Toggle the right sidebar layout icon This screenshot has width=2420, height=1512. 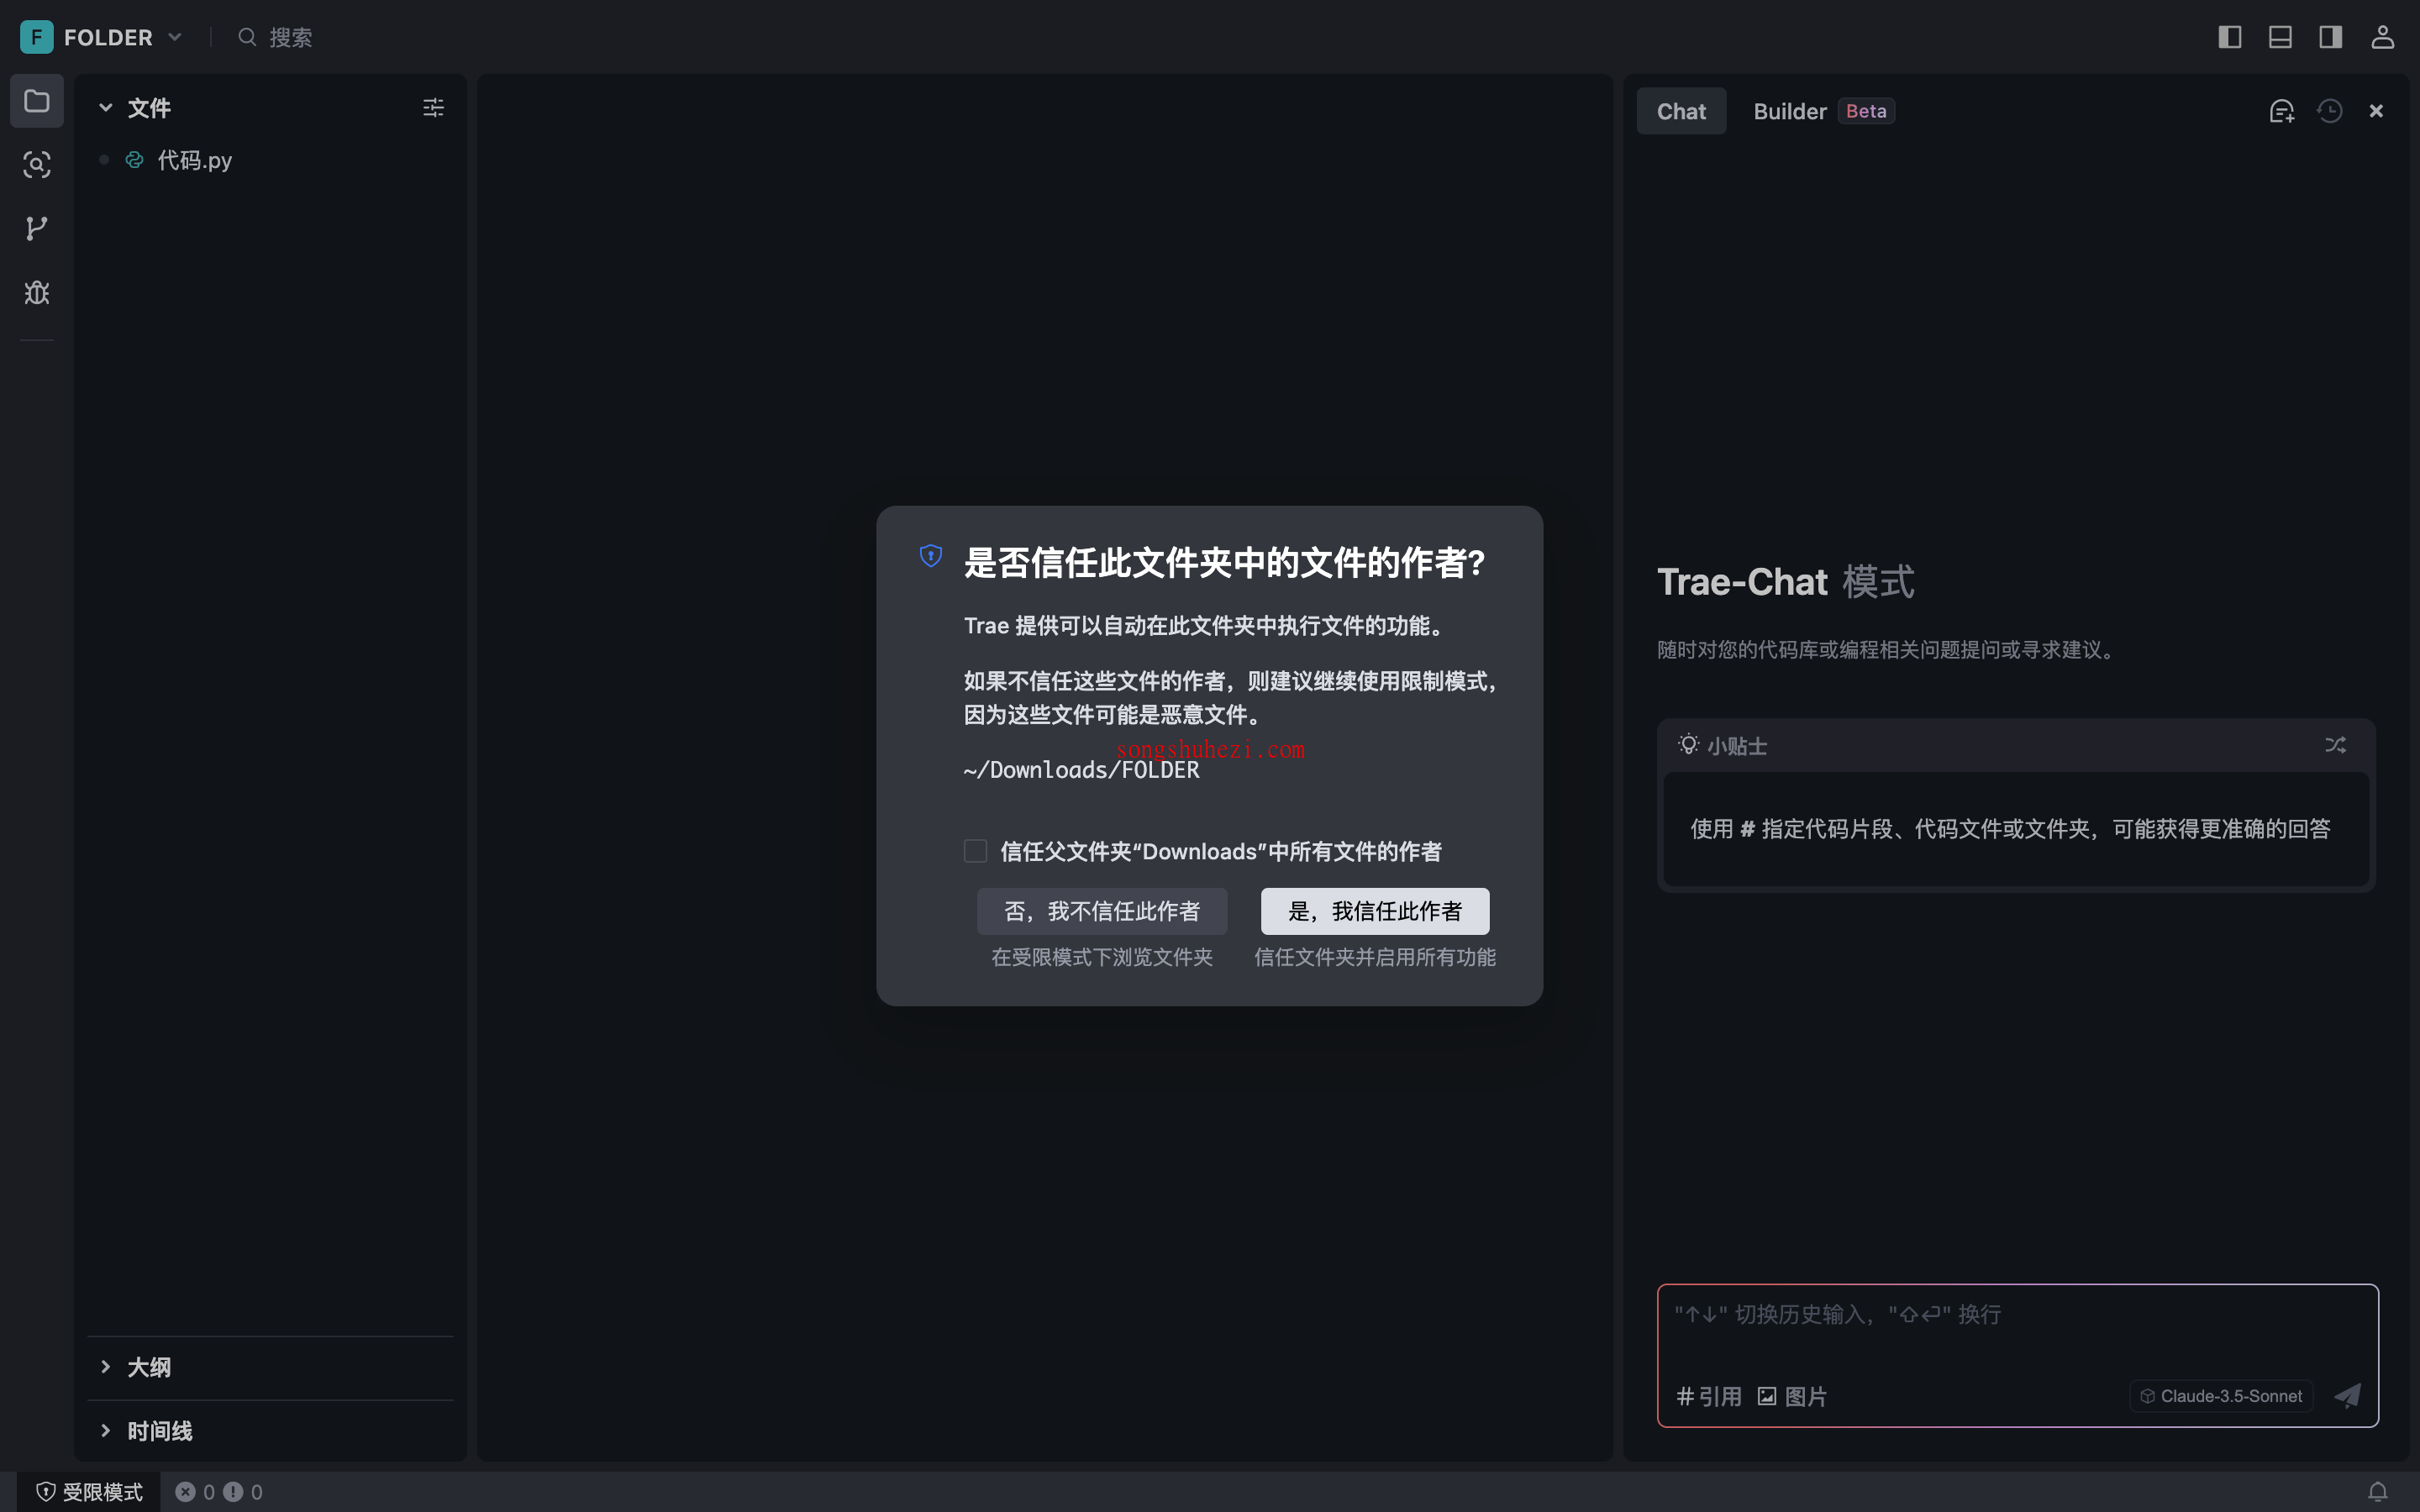2330,37
